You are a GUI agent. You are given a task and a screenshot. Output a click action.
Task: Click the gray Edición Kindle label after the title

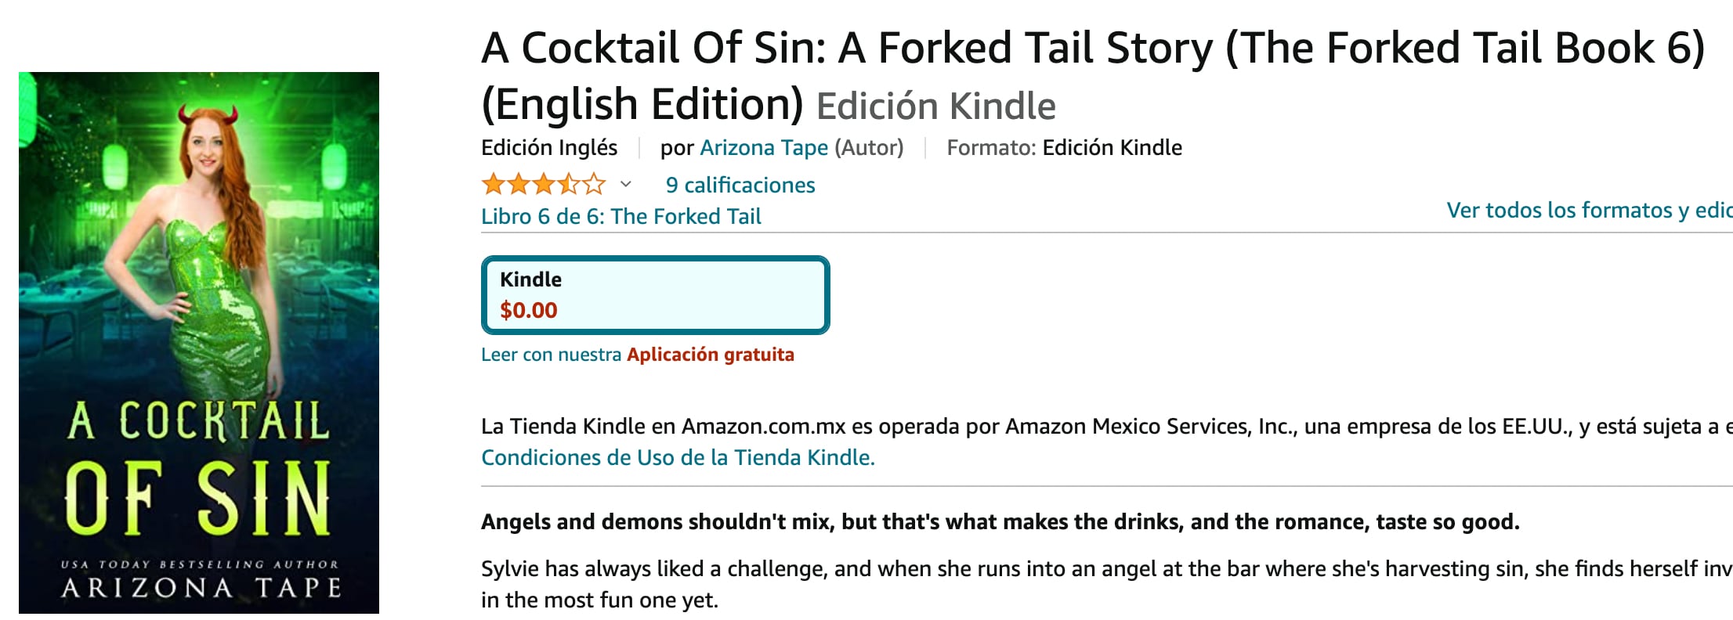pos(935,106)
